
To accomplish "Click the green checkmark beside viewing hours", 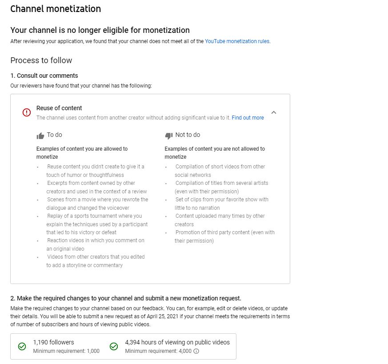I will tap(114, 346).
